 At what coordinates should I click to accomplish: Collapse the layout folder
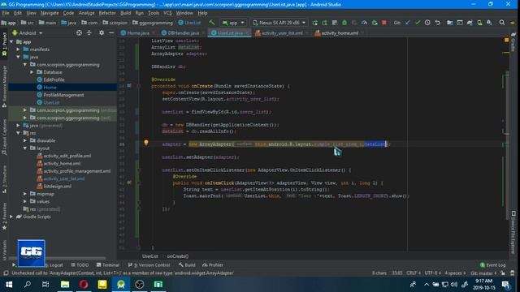25,148
